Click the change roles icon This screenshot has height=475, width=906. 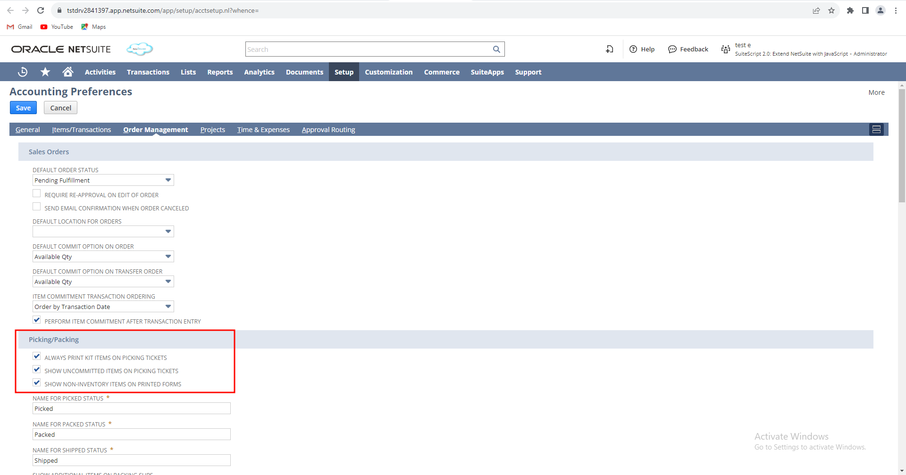pyautogui.click(x=726, y=49)
